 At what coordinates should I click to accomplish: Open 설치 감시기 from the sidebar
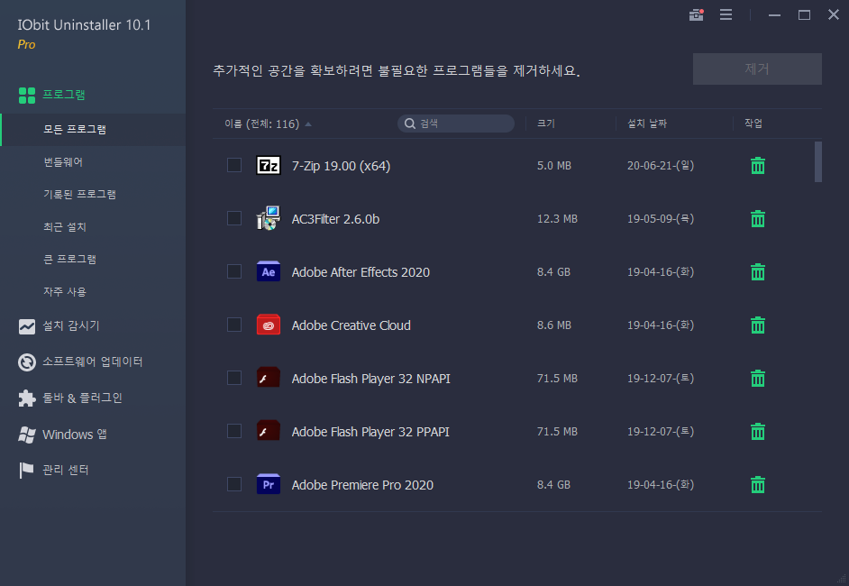click(71, 326)
